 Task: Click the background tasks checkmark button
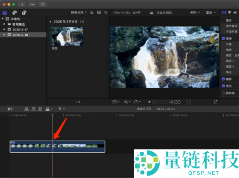pos(43,4)
